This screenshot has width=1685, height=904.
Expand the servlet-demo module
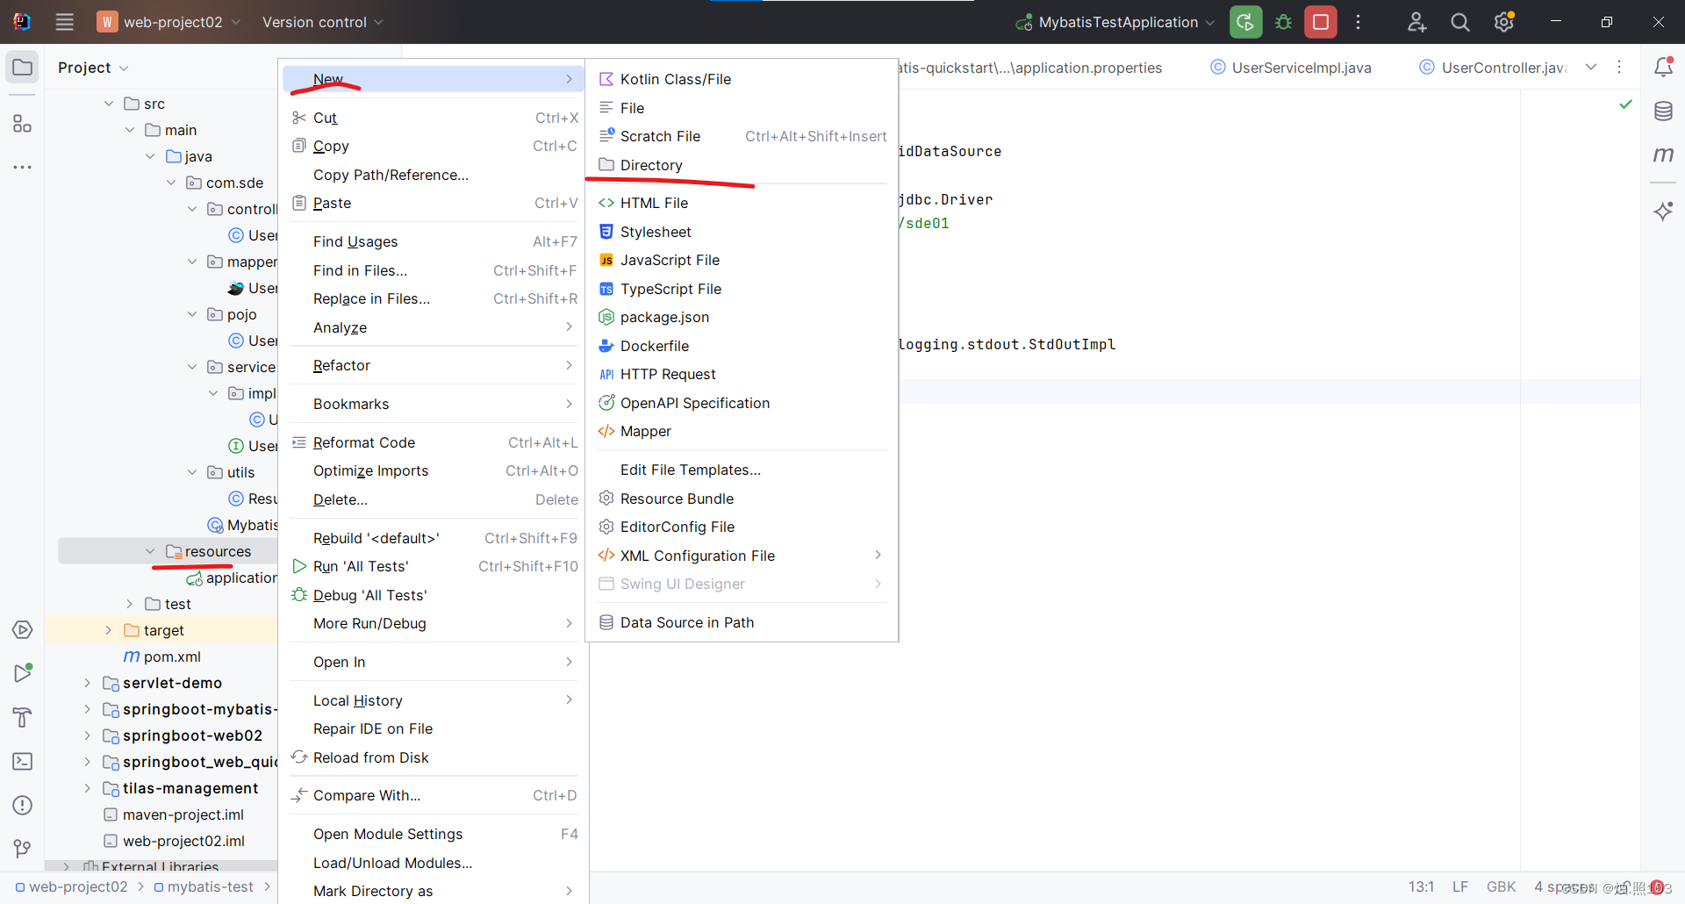87,683
